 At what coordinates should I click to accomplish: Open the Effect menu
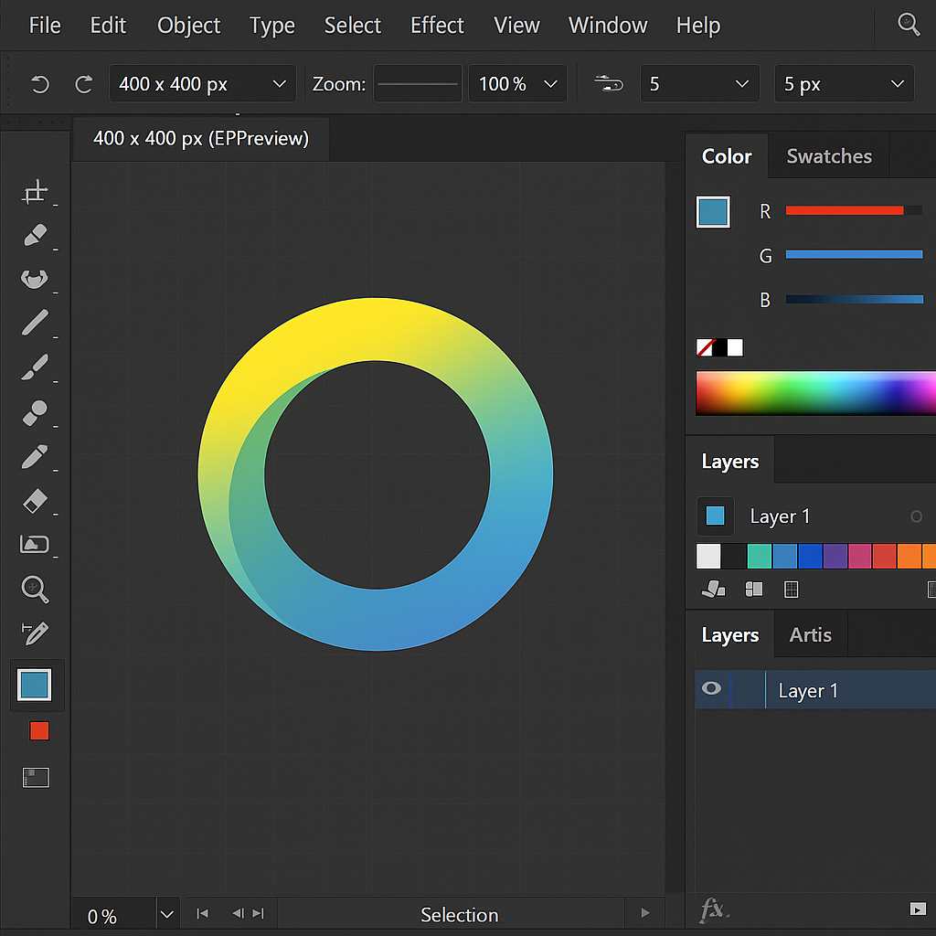pos(437,26)
